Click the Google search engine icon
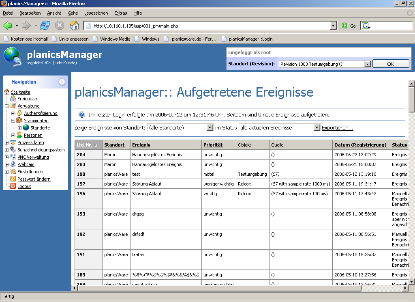415x302 pixels. [x=366, y=26]
